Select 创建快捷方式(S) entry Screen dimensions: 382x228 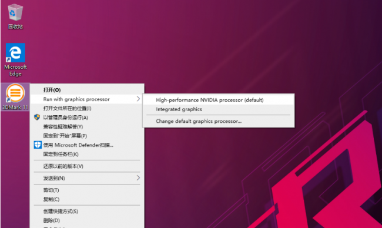87,211
